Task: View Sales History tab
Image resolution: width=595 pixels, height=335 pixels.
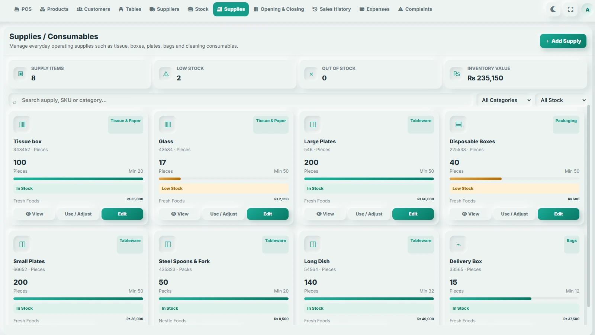Action: coord(332,9)
